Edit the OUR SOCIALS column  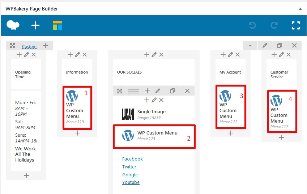click(x=154, y=55)
